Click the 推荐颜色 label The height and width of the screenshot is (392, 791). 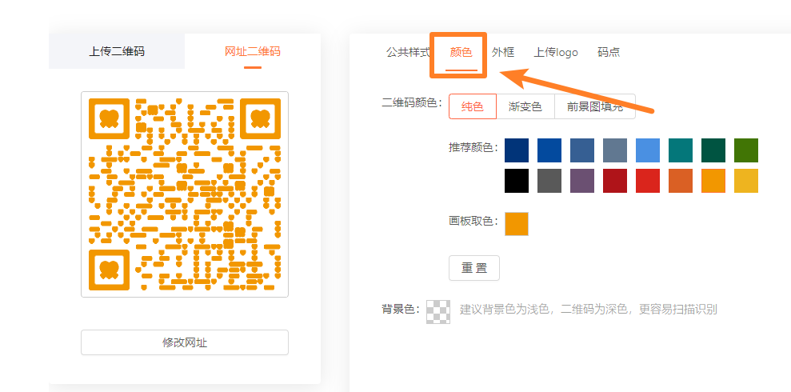(x=473, y=147)
